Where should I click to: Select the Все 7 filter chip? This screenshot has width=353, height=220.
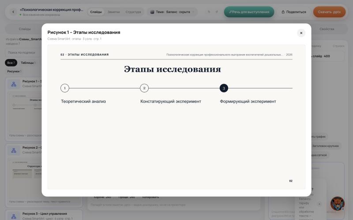[x=11, y=62]
